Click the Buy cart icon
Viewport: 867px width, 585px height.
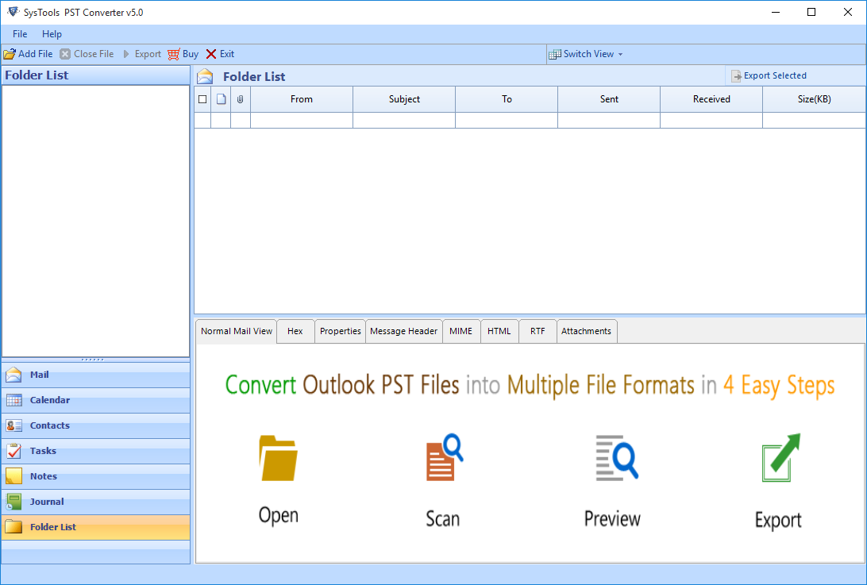pos(174,53)
